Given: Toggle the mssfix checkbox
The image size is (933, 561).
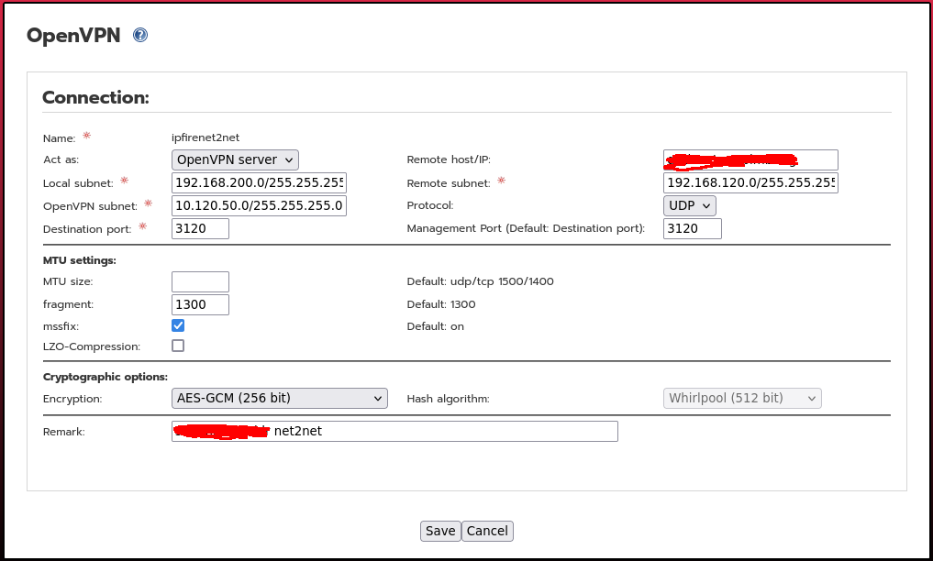Looking at the screenshot, I should 178,325.
